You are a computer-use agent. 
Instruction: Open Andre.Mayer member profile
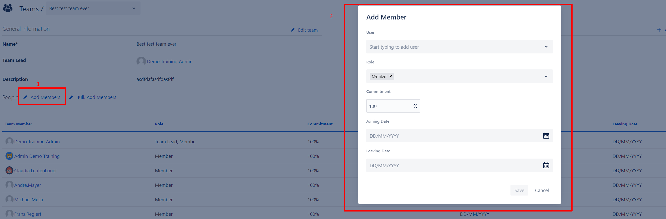click(27, 185)
